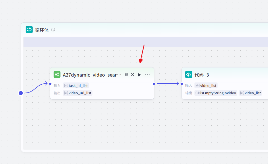
Task: Click the info icon in A27dynamic node header
Action: point(132,75)
